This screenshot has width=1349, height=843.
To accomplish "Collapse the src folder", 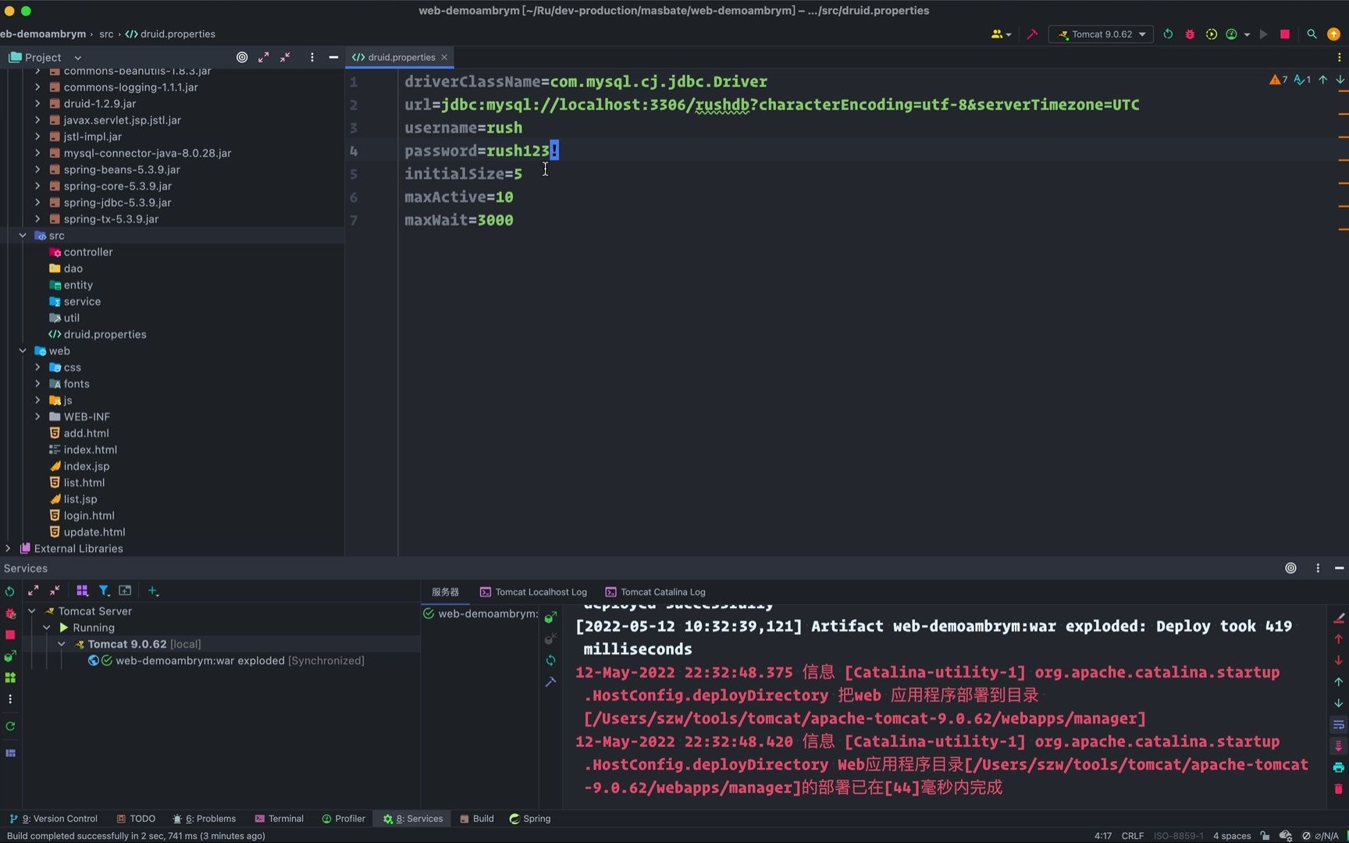I will click(23, 236).
